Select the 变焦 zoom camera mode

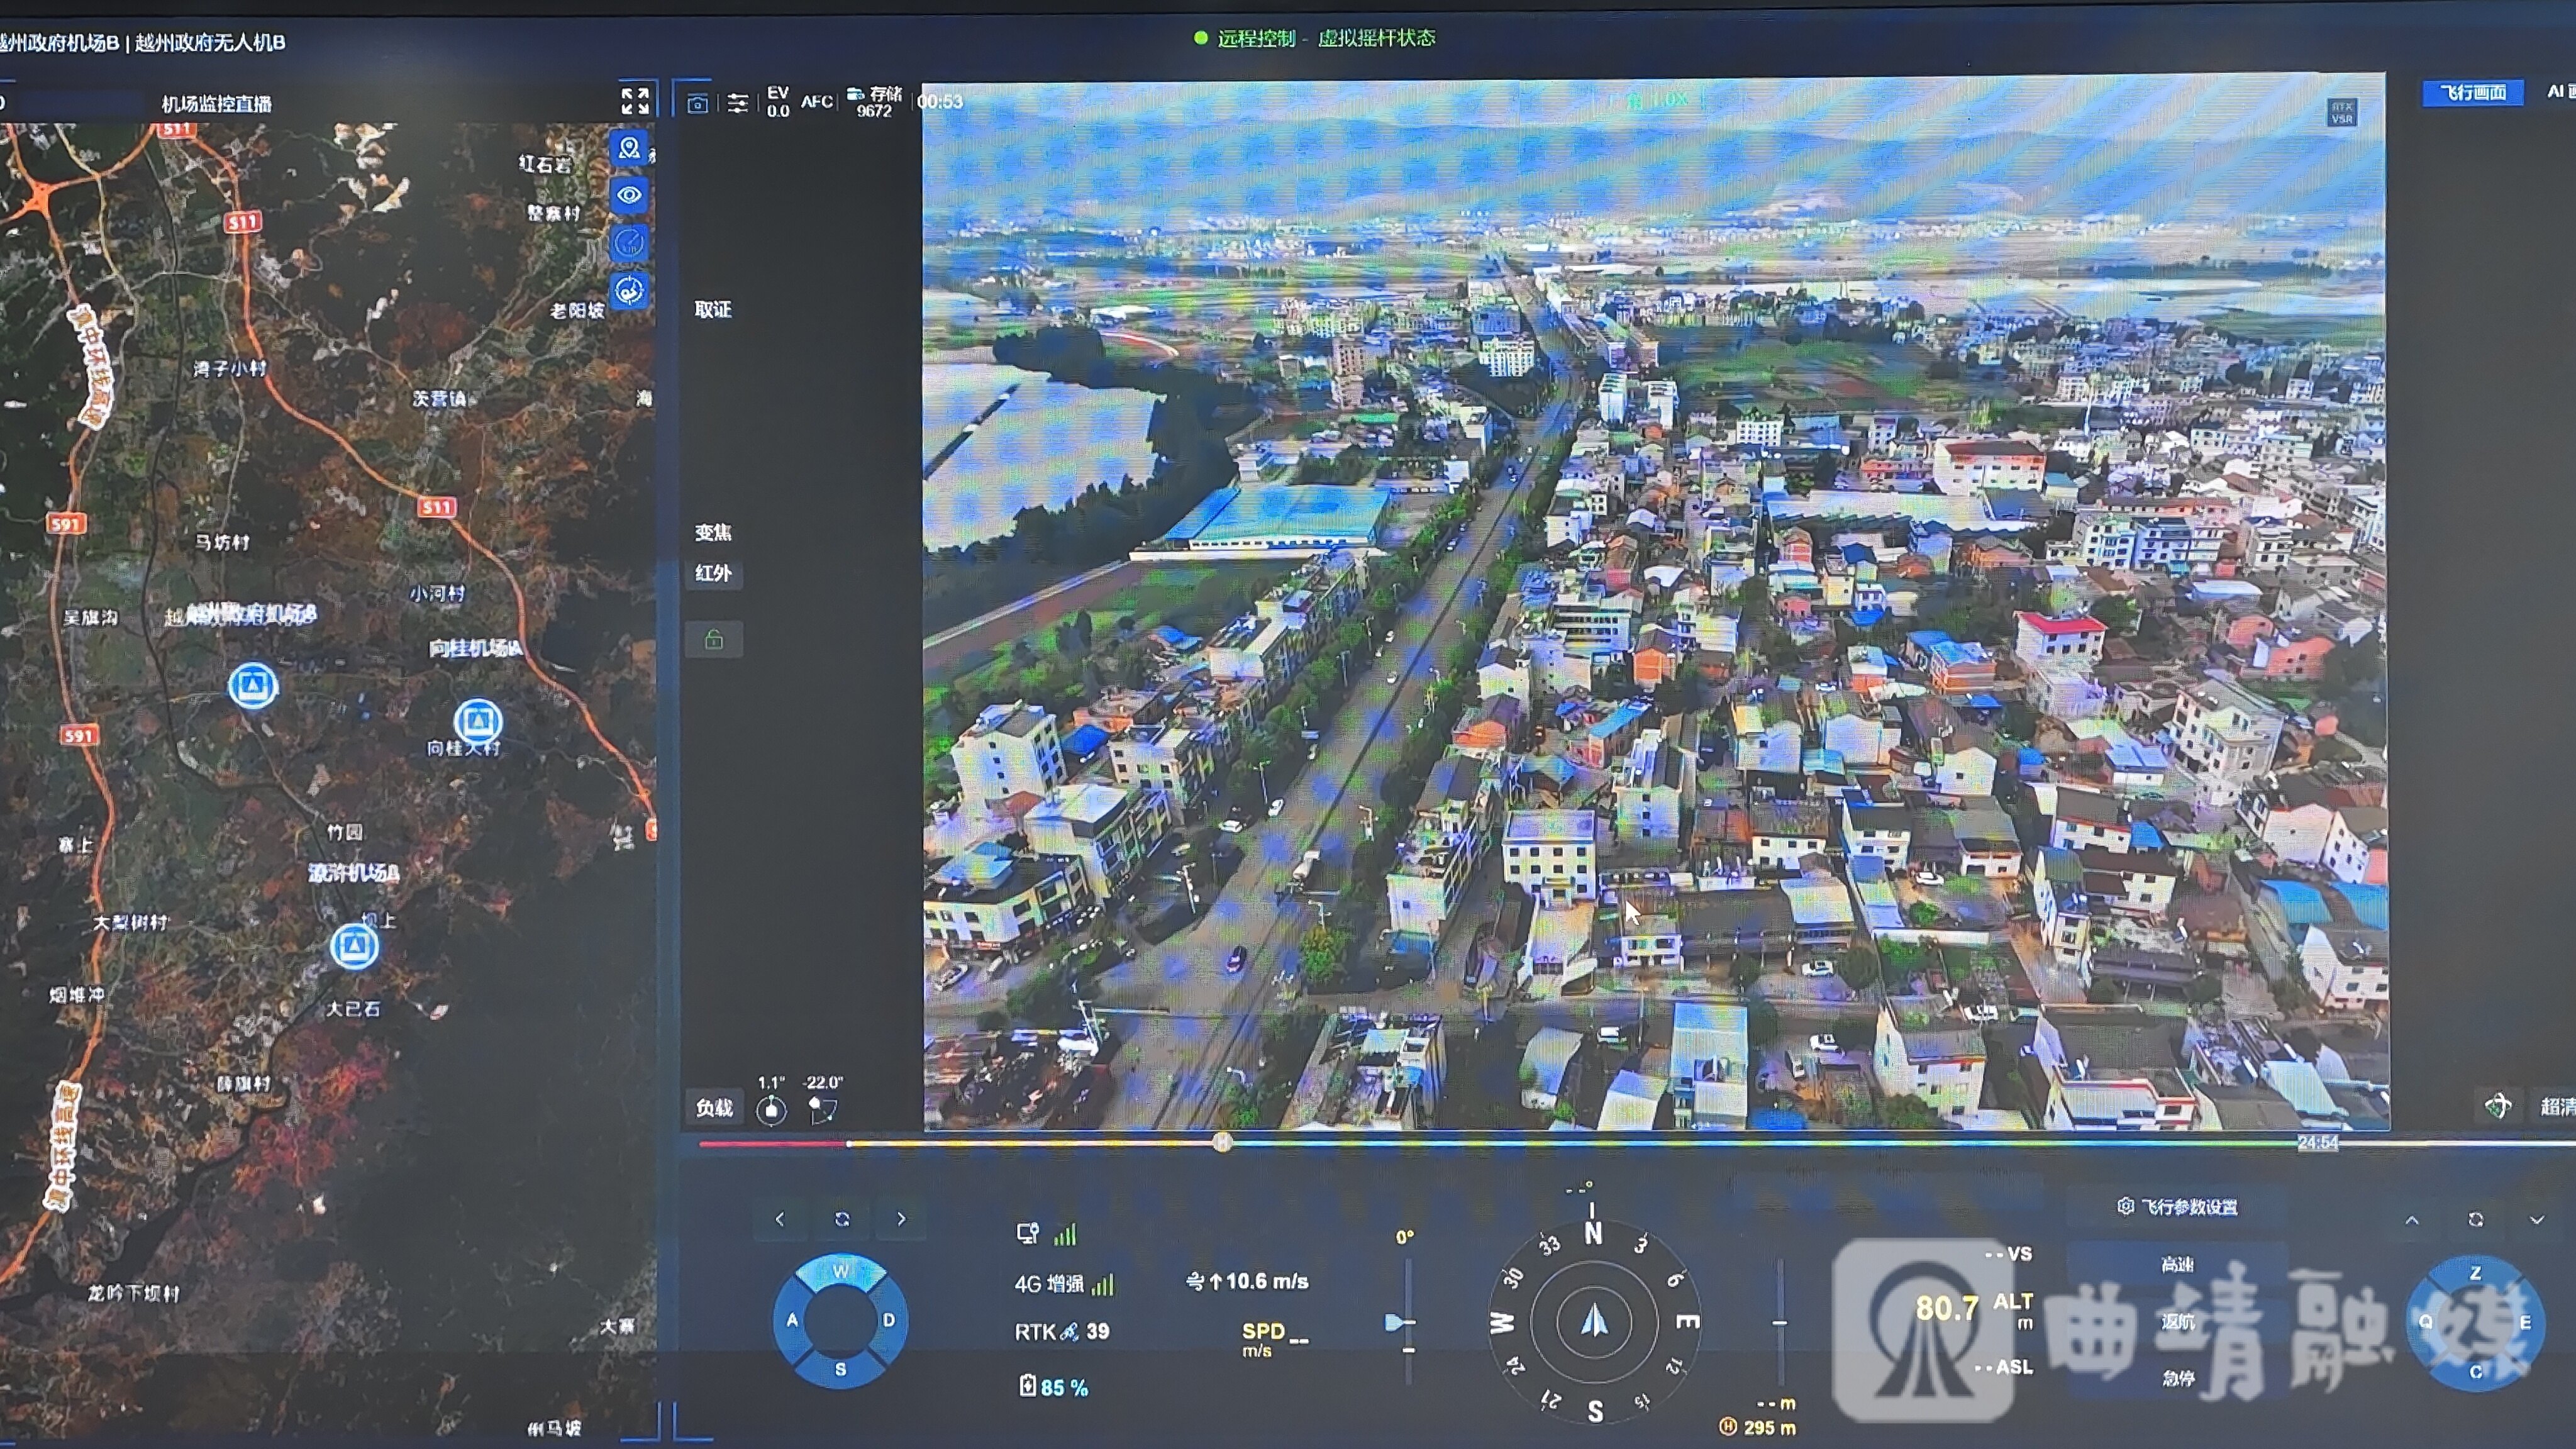(x=713, y=532)
